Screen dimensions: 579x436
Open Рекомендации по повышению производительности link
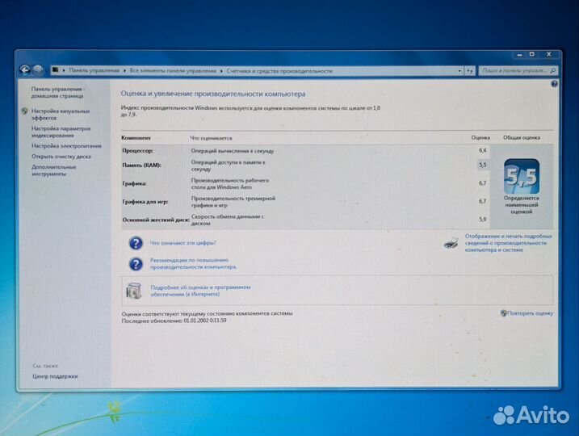tap(194, 263)
